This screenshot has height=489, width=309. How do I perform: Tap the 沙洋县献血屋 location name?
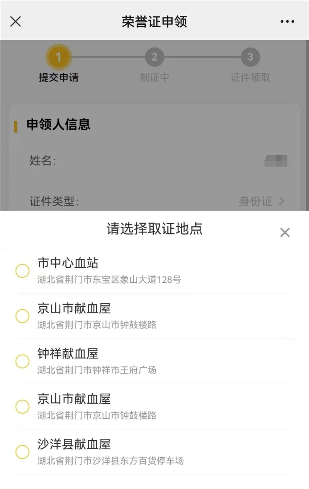(74, 444)
